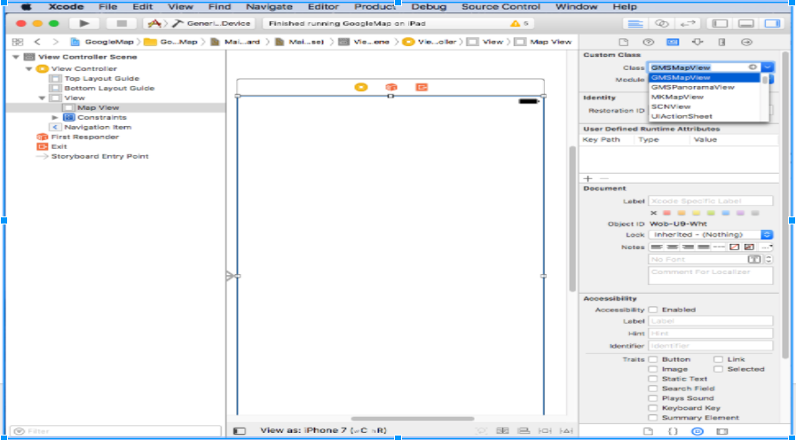Click GoogleMap project in jump bar
Screen dimensions: 796x440
pyautogui.click(x=103, y=42)
